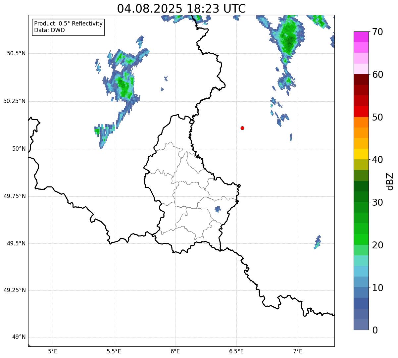Viewport: 398px width, 358px height.
Task: Click the magenta swatch at top of colorbar
Action: coord(361,37)
